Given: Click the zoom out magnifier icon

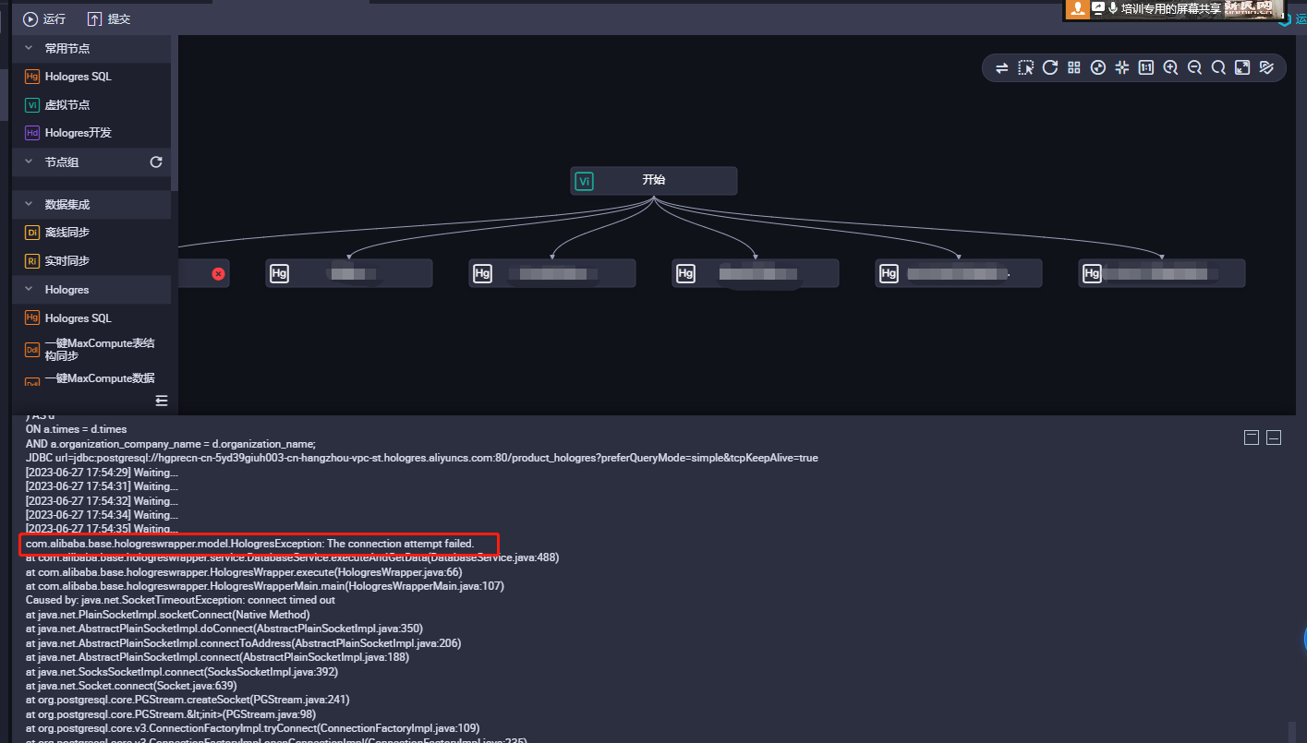Looking at the screenshot, I should [x=1194, y=67].
